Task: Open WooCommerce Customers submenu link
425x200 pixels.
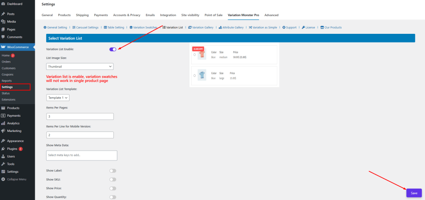Action: [8, 68]
